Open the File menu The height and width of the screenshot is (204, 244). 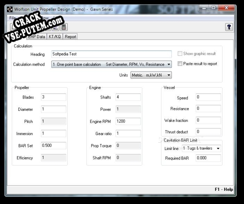12,18
